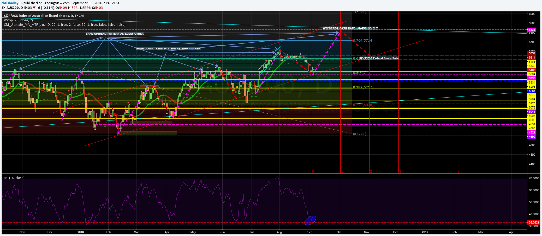Click the Sep label on the time axis

coord(310,232)
